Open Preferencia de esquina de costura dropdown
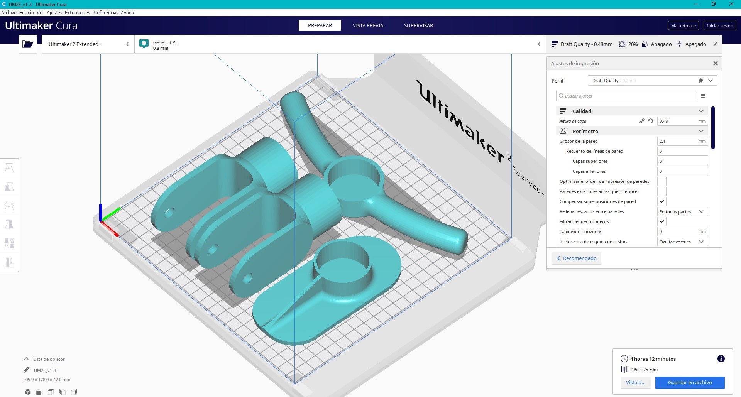 pos(683,242)
